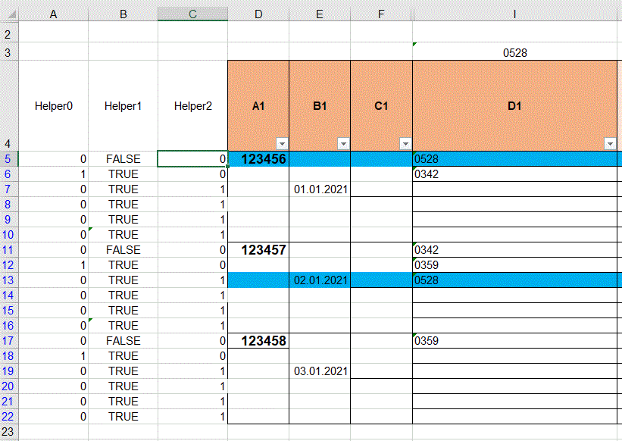
Task: Open the filter dropdown on column B1
Action: tap(342, 142)
